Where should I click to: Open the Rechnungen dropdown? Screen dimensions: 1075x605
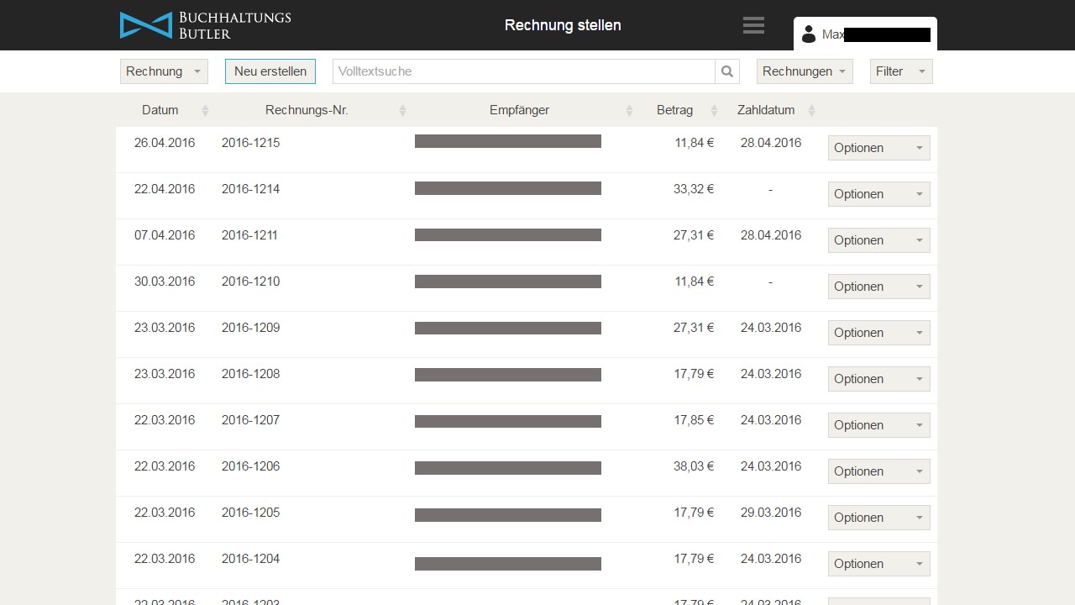coord(804,71)
